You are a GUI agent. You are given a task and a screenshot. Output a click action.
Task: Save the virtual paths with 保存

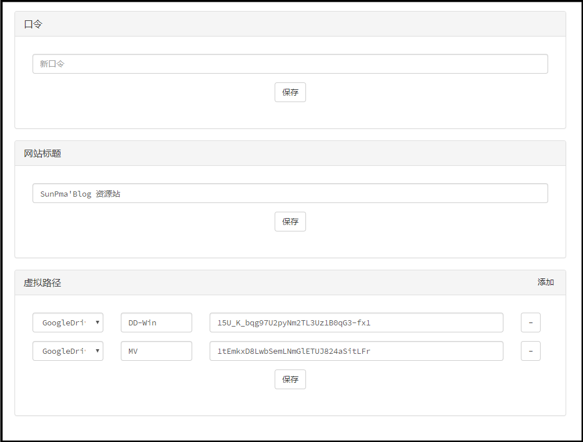[290, 379]
